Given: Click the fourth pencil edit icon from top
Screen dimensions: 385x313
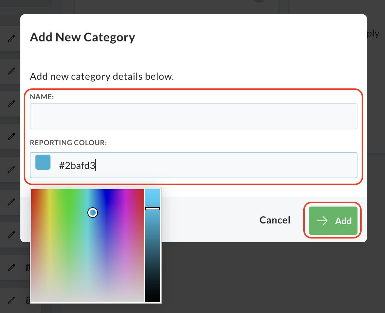Looking at the screenshot, I should click(x=11, y=137).
